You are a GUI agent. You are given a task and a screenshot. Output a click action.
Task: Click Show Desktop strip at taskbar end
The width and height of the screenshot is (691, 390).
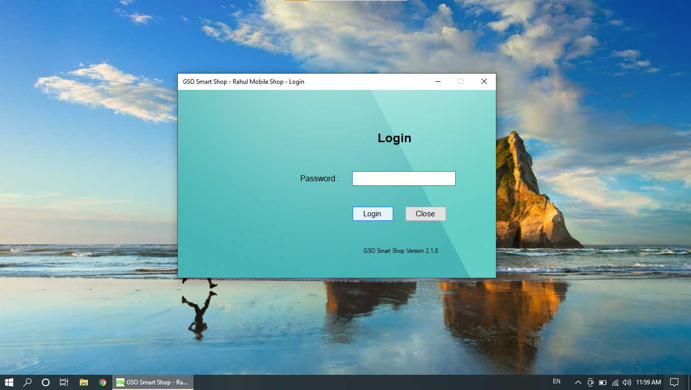(x=689, y=382)
